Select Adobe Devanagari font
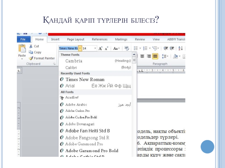225x168 pixels. point(95,124)
